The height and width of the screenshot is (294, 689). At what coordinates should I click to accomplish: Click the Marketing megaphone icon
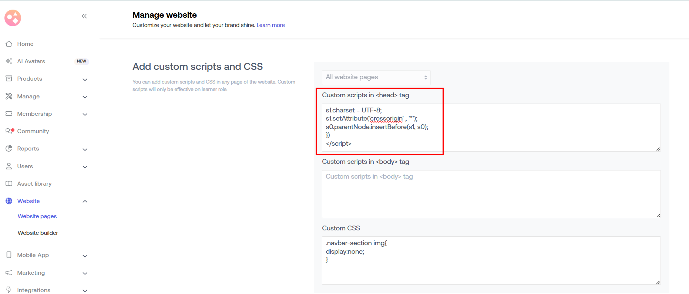click(9, 273)
